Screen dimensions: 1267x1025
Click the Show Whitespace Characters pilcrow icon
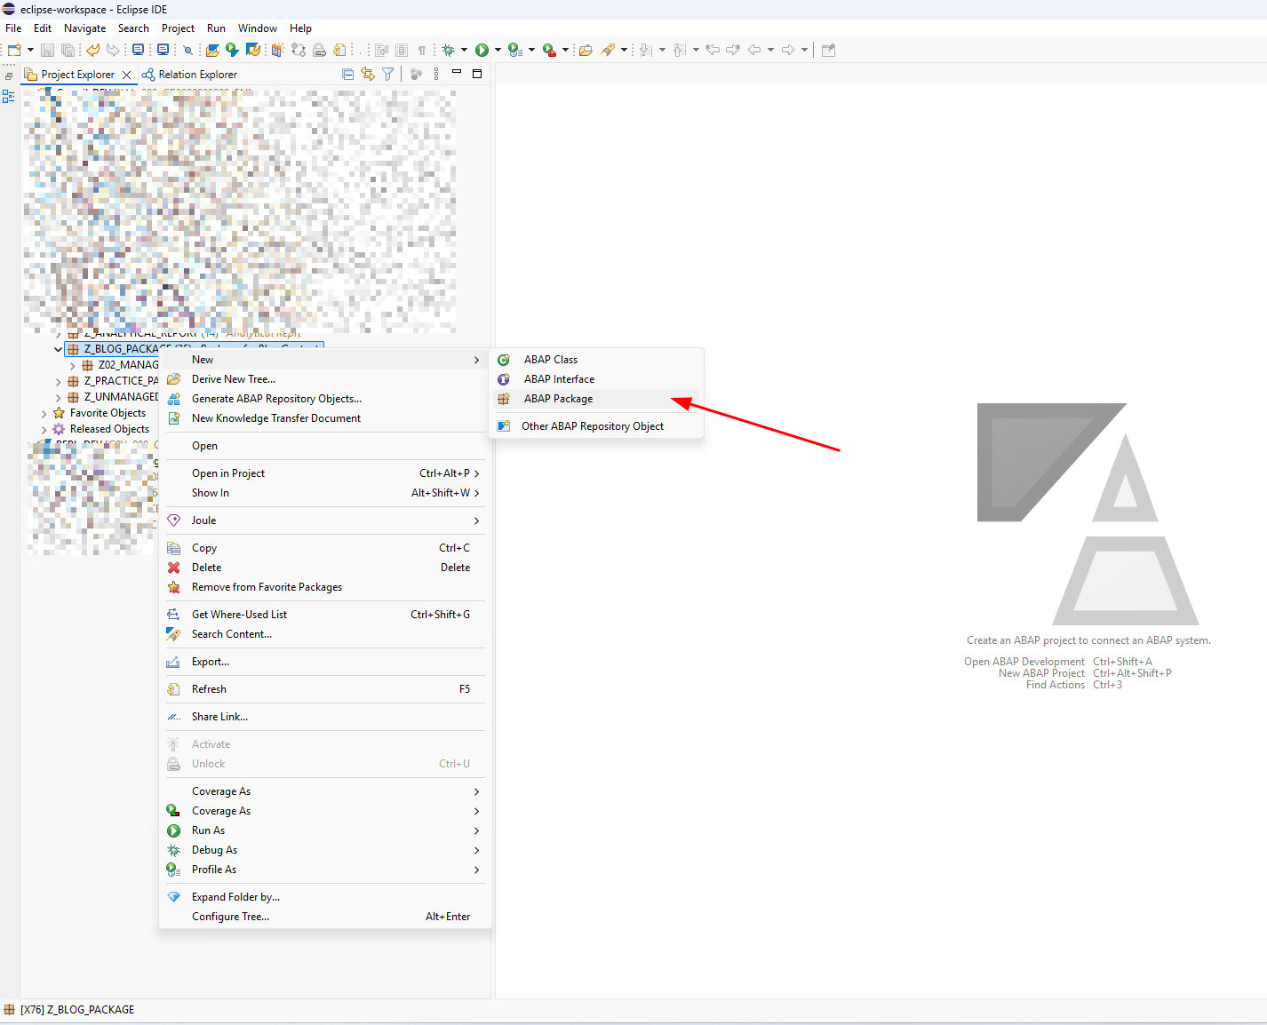click(x=422, y=50)
